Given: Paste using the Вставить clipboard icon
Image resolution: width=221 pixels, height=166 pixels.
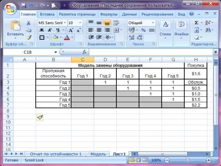Looking at the screenshot, I should click(15, 25).
